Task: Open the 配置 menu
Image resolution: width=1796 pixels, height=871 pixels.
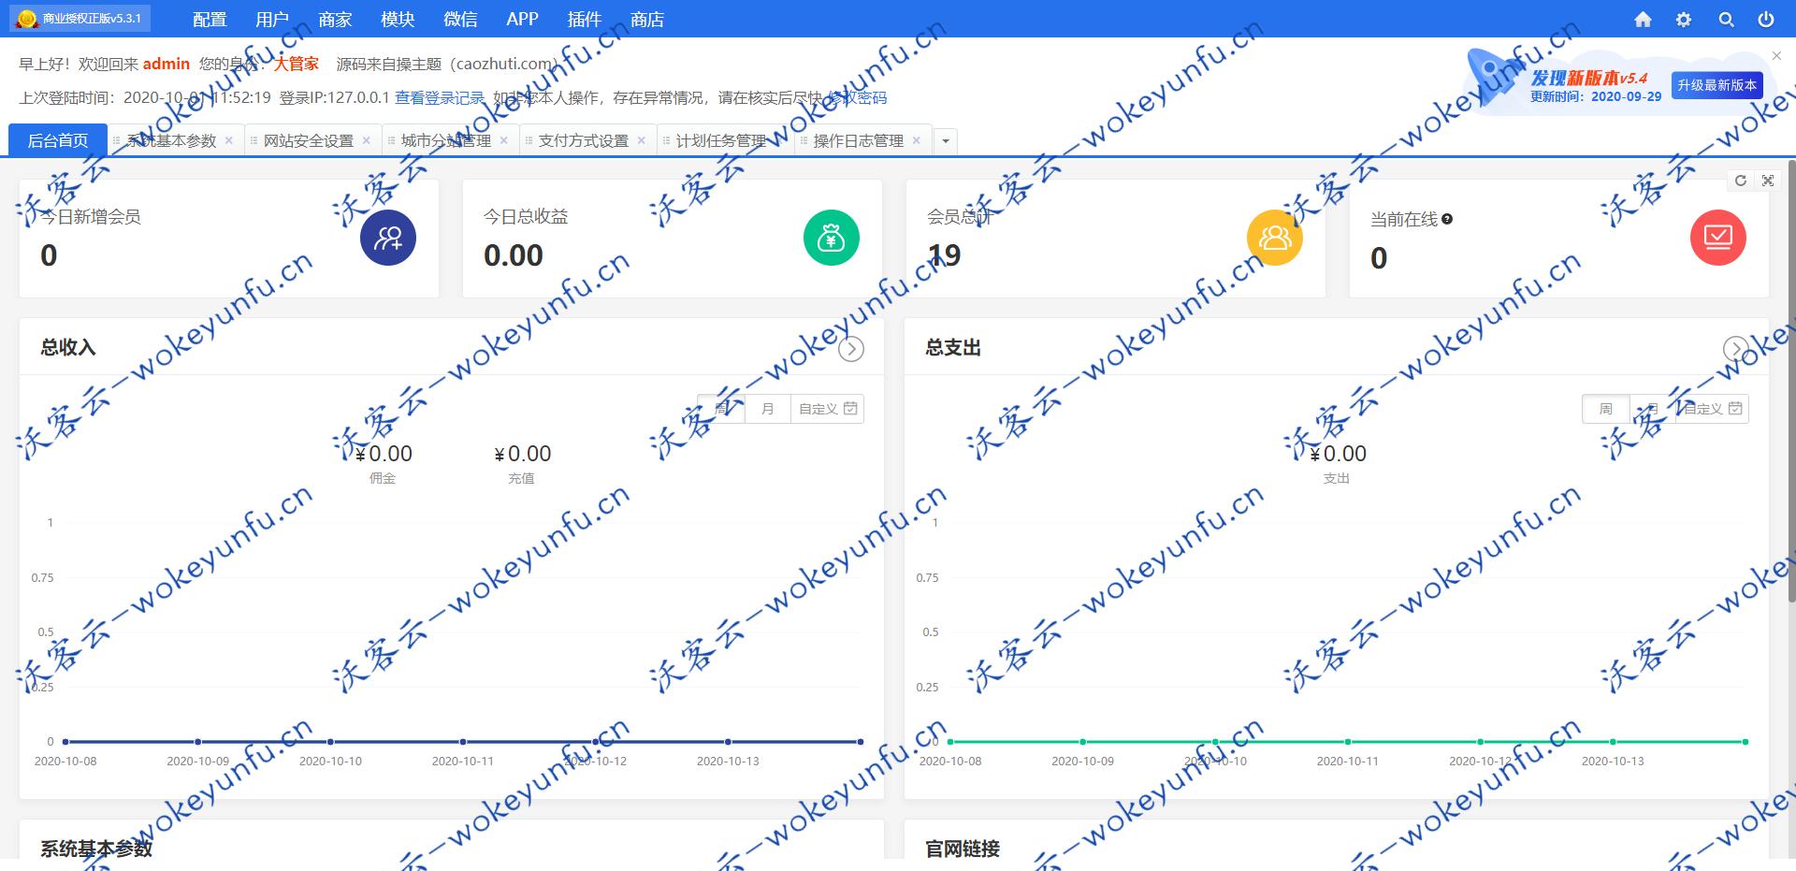Action: click(x=210, y=20)
